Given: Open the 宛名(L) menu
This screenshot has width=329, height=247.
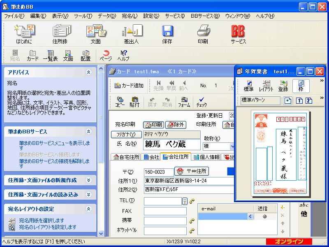Looking at the screenshot, I should [x=130, y=16].
